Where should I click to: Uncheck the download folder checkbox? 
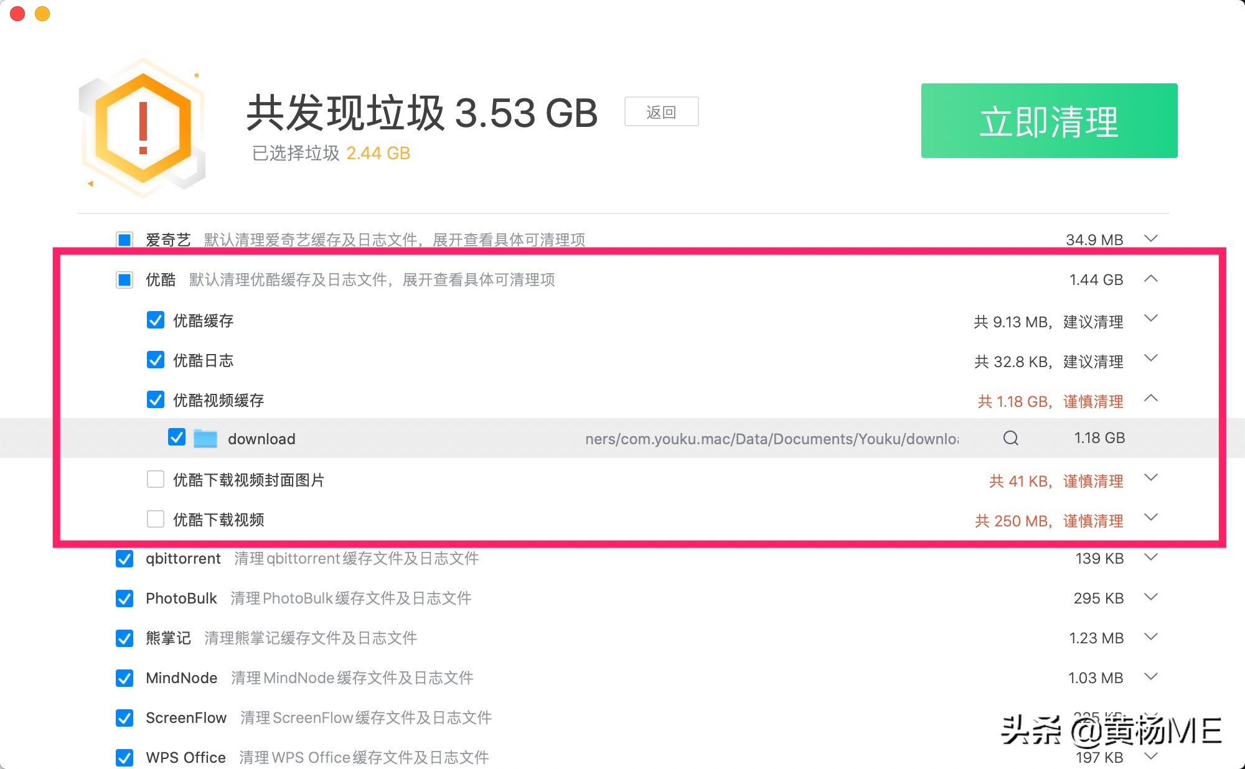pos(177,437)
